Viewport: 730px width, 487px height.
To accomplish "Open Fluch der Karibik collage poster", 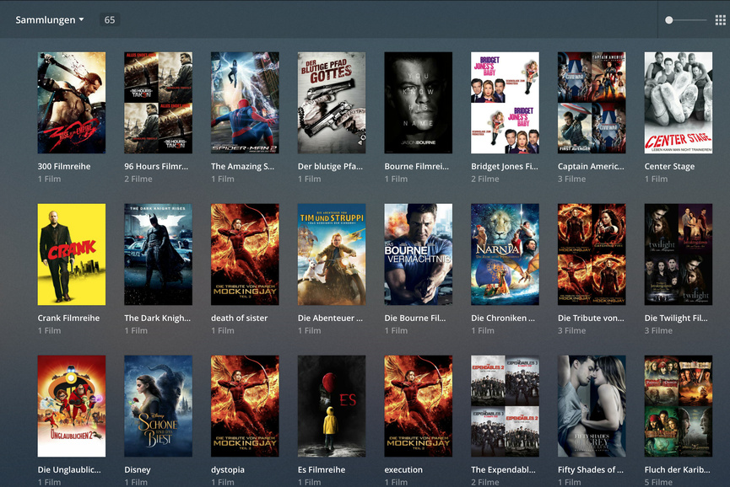I will pyautogui.click(x=679, y=406).
